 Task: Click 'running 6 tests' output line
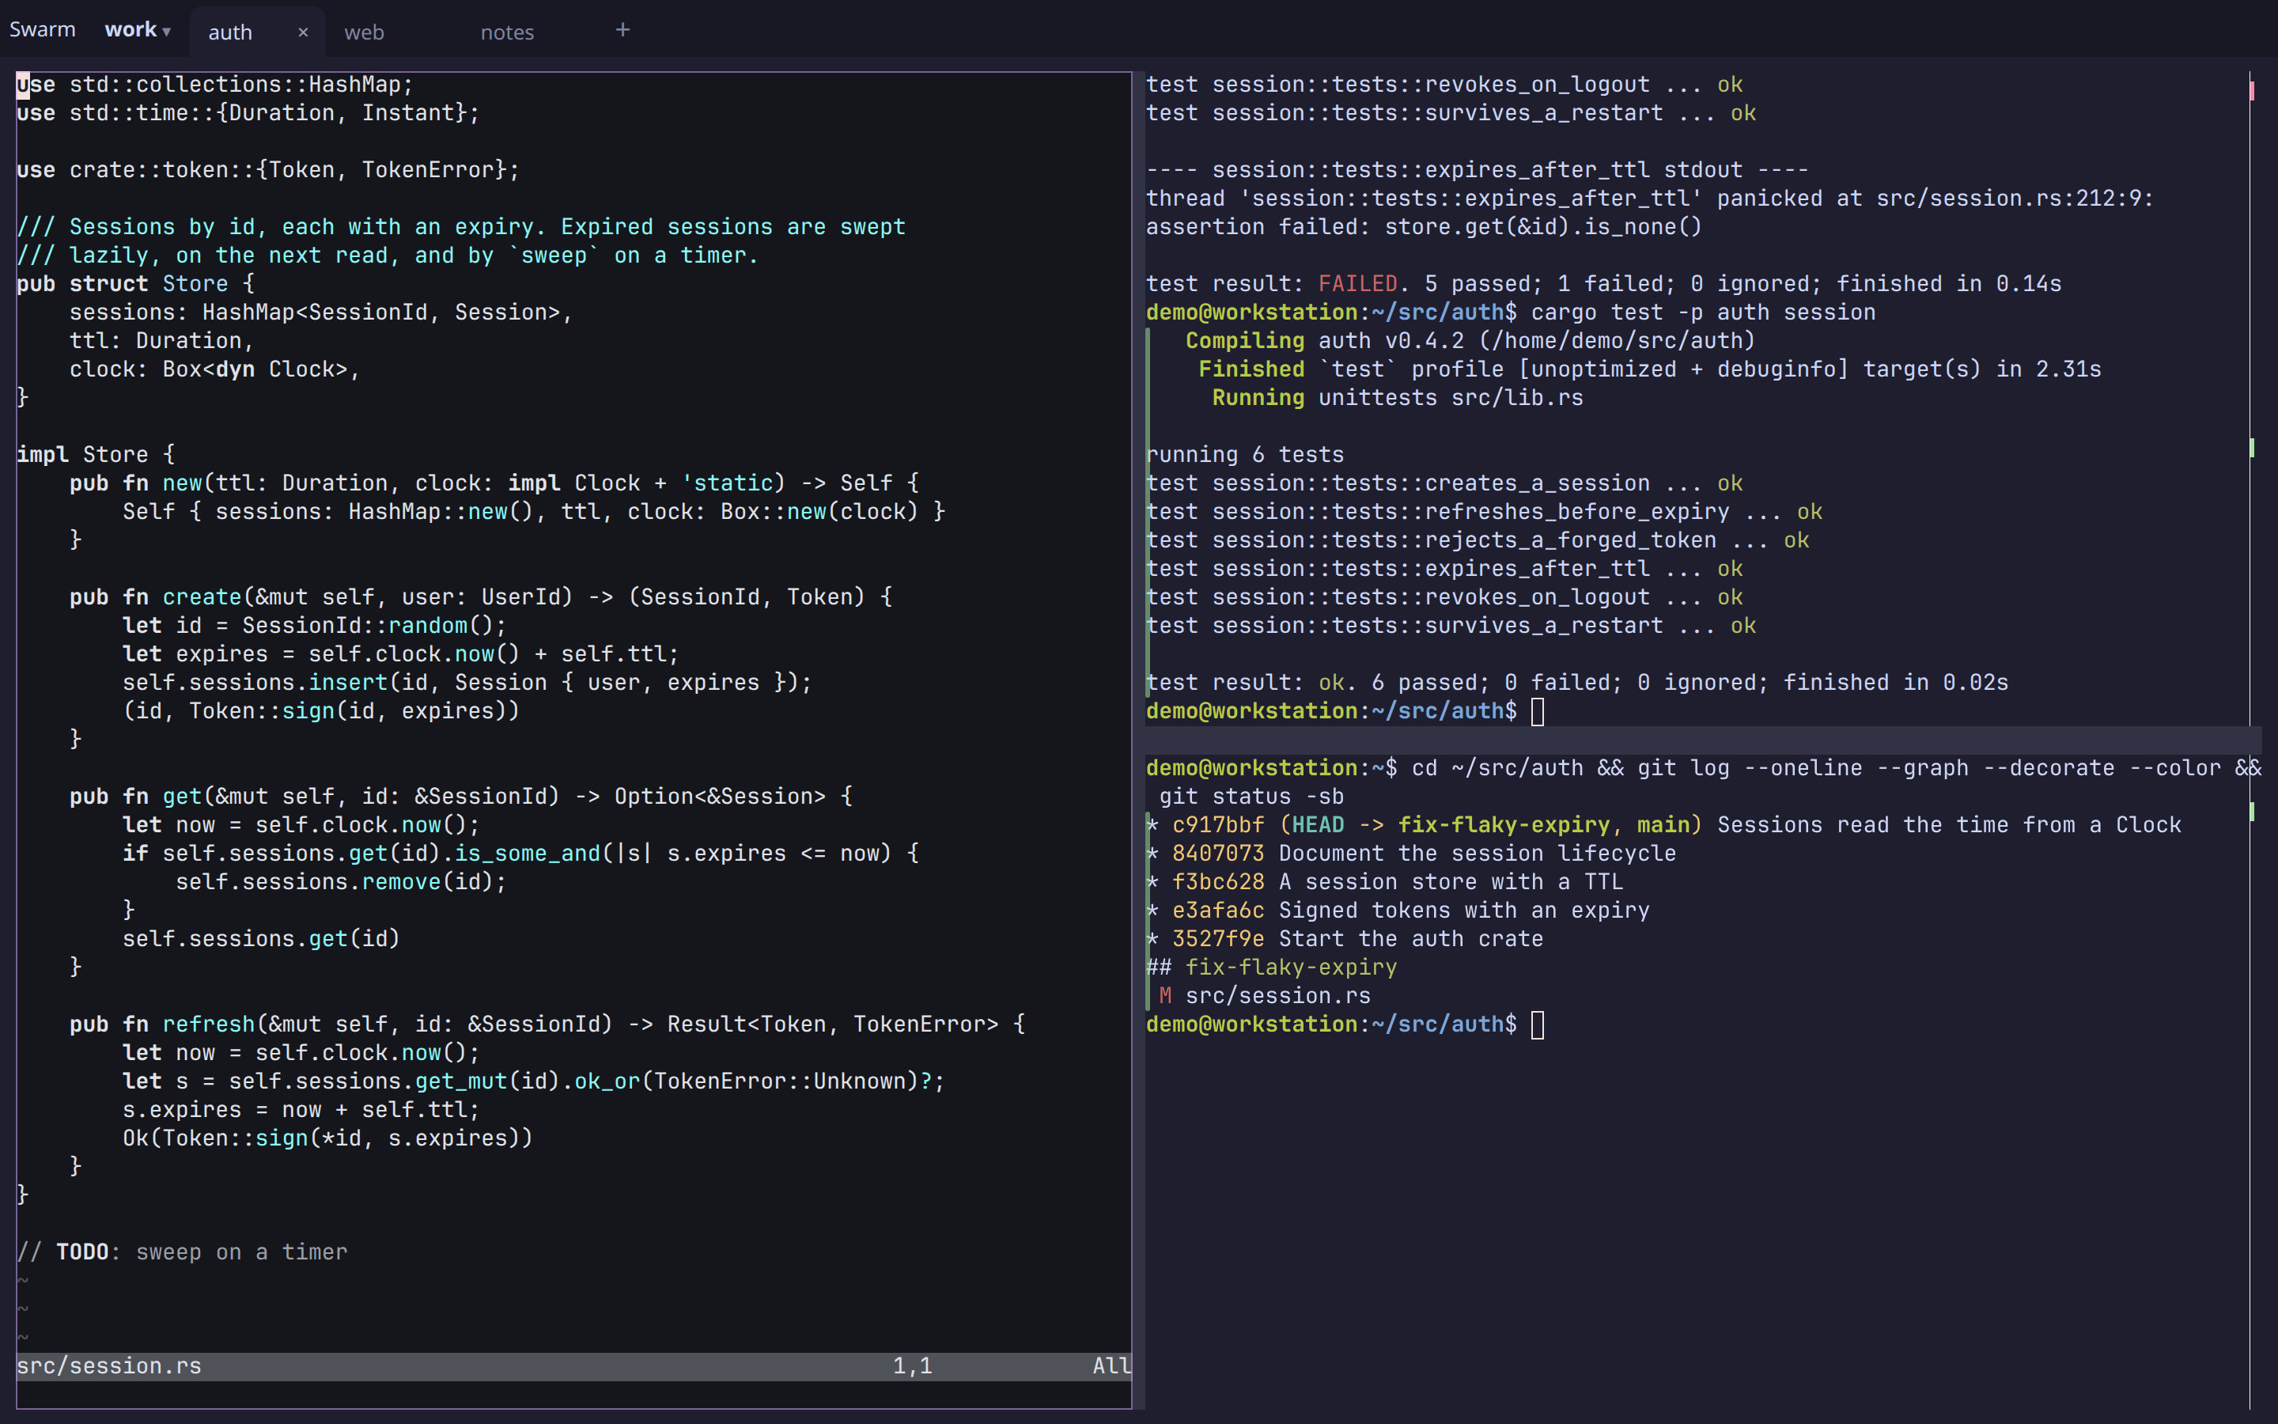point(1245,455)
